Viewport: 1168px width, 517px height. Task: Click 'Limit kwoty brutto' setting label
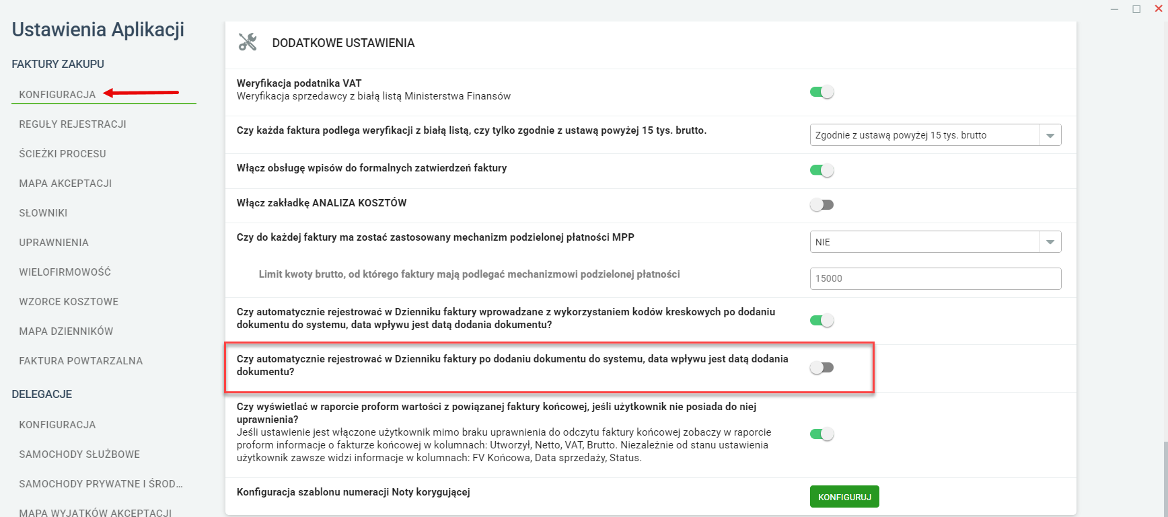pyautogui.click(x=470, y=274)
